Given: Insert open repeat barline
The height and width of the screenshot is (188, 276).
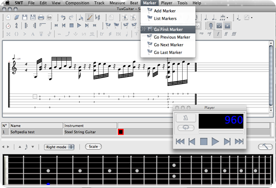Looking at the screenshot, I should pyautogui.click(x=26, y=26).
